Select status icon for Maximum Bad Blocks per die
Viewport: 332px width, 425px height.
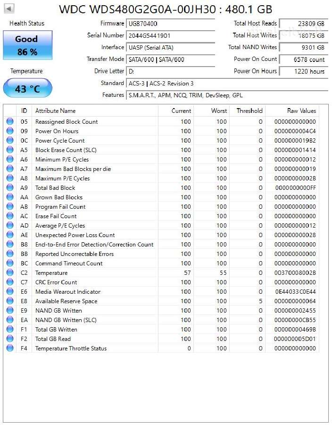[10, 169]
